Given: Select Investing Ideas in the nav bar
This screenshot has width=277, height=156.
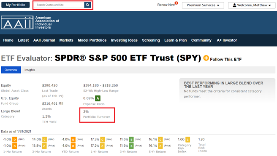Looking at the screenshot, I should tap(124, 40).
